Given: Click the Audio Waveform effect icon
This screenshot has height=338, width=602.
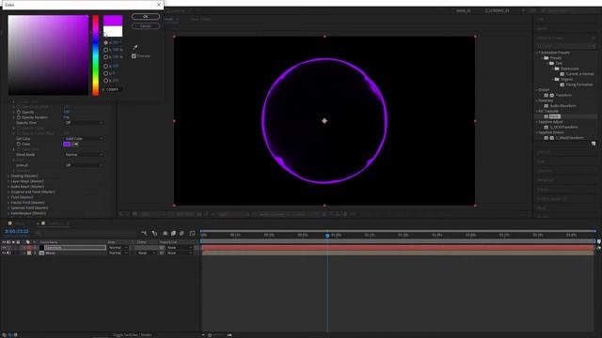Looking at the screenshot, I should 546,105.
